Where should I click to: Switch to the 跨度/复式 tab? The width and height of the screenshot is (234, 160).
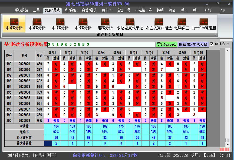click(x=52, y=10)
